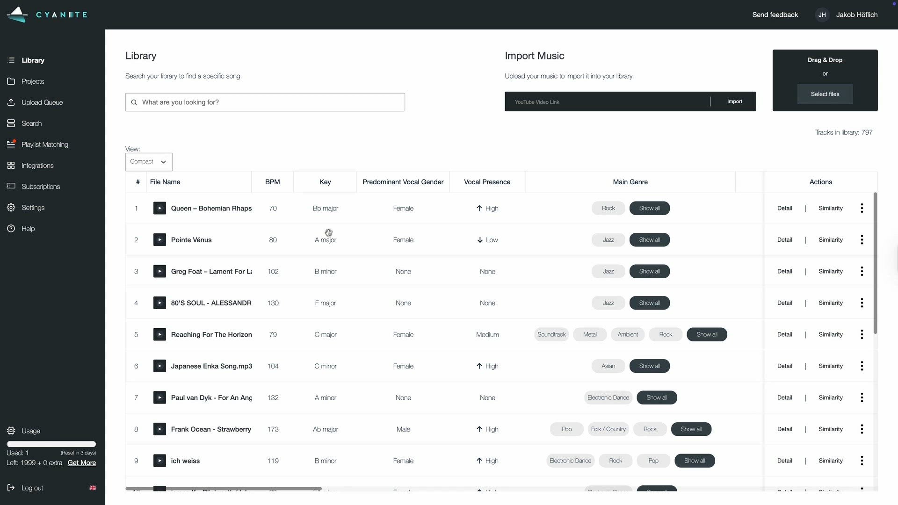
Task: Show all genres for Reaching For The Horizon
Action: [x=706, y=334]
